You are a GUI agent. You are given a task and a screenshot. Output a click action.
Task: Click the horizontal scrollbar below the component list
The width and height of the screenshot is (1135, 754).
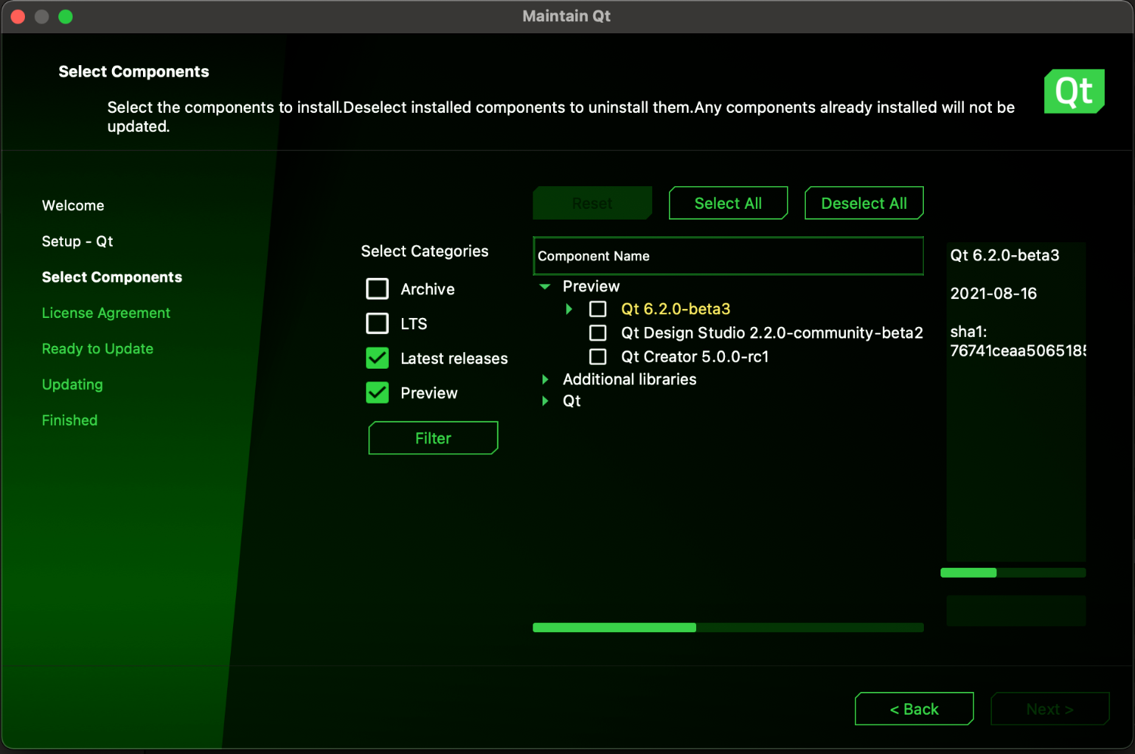[614, 628]
